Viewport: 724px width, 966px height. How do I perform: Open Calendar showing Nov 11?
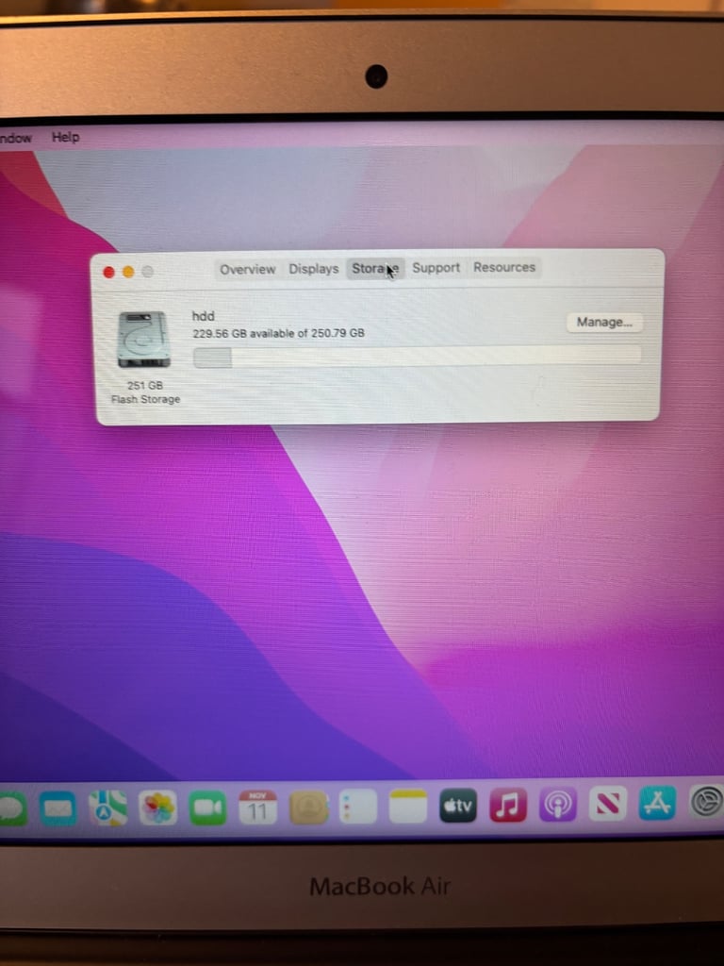click(257, 808)
